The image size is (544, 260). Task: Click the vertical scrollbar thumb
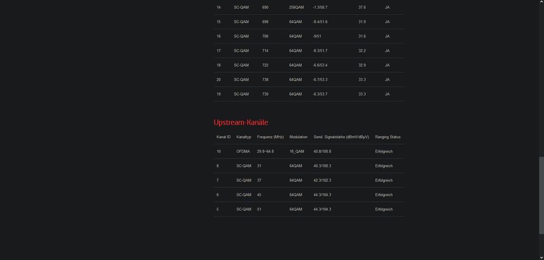click(x=541, y=204)
